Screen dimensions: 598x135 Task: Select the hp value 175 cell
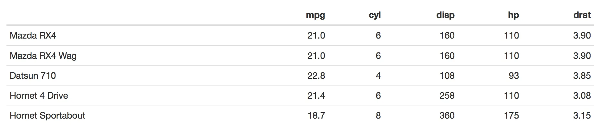(511, 115)
